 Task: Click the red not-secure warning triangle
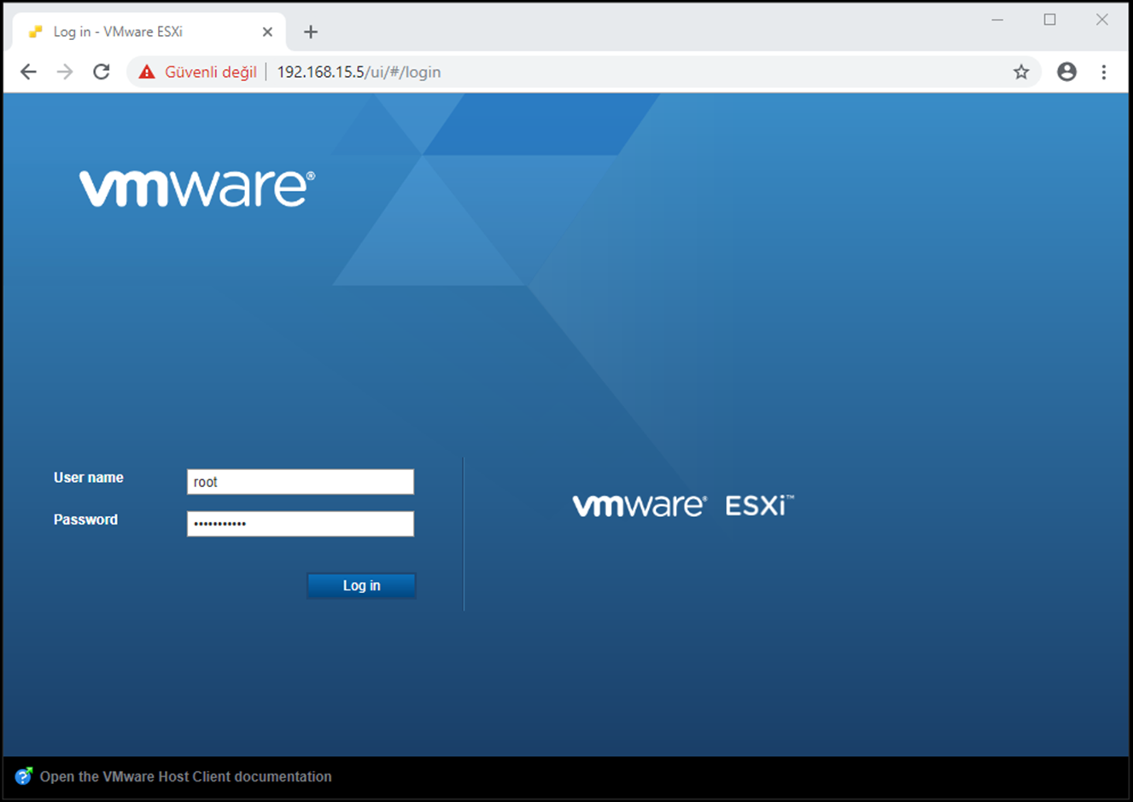coord(147,72)
